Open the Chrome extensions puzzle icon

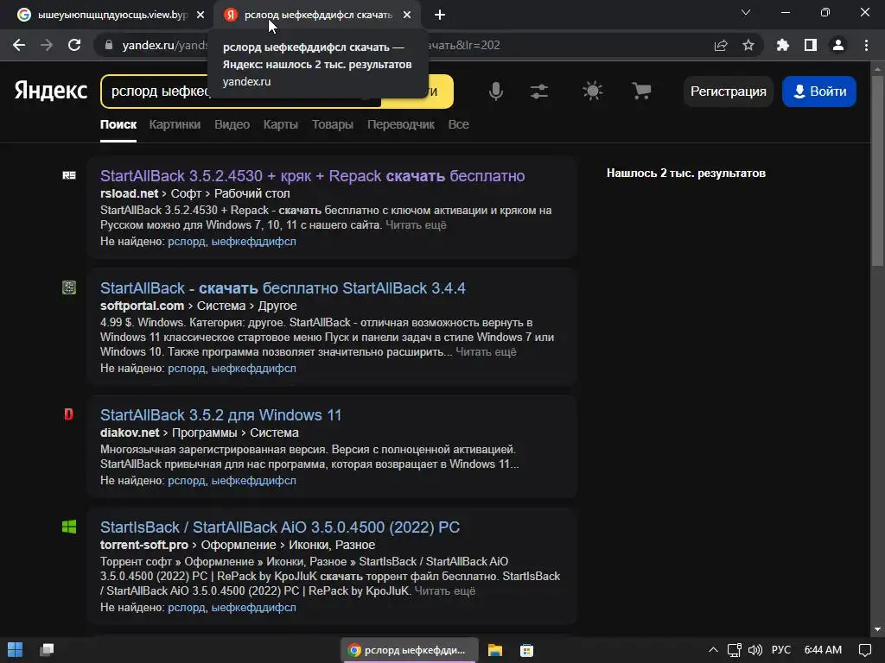tap(783, 45)
